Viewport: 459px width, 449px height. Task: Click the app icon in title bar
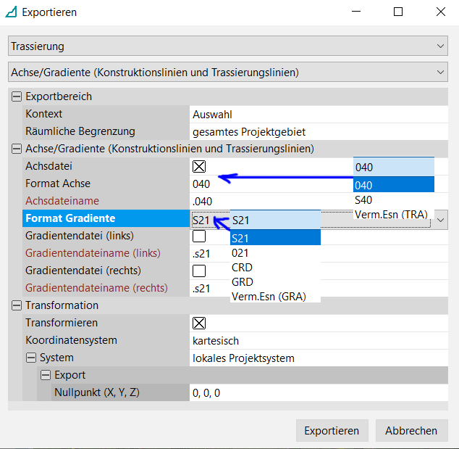[11, 12]
